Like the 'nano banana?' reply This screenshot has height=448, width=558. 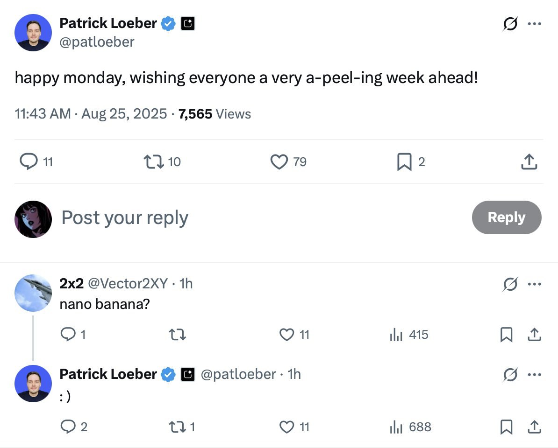[x=286, y=335]
